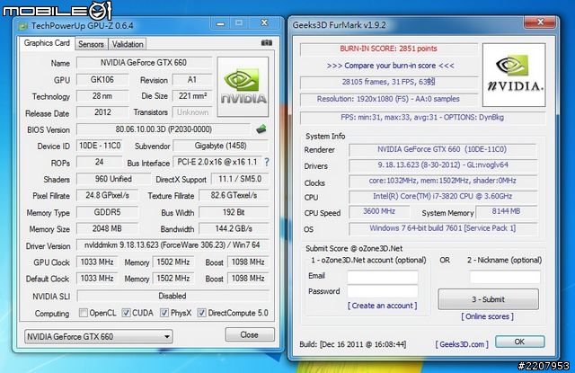Viewport: 575px width, 373px height.
Task: Click the Gigabyte (1458) Subvendor value
Action: (x=220, y=146)
